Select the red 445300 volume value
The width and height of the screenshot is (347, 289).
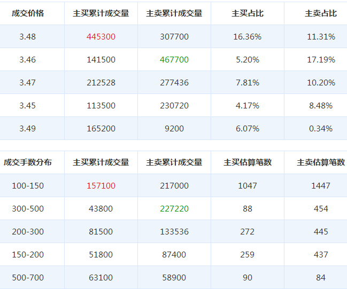(101, 37)
